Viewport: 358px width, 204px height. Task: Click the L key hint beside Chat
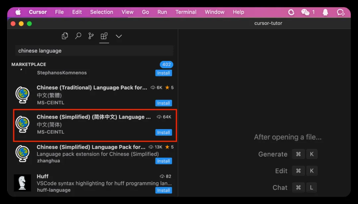click(x=311, y=187)
